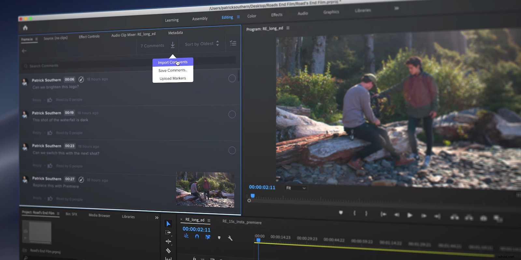521x260 pixels.
Task: Select the Selection arrow tool
Action: coord(168,224)
